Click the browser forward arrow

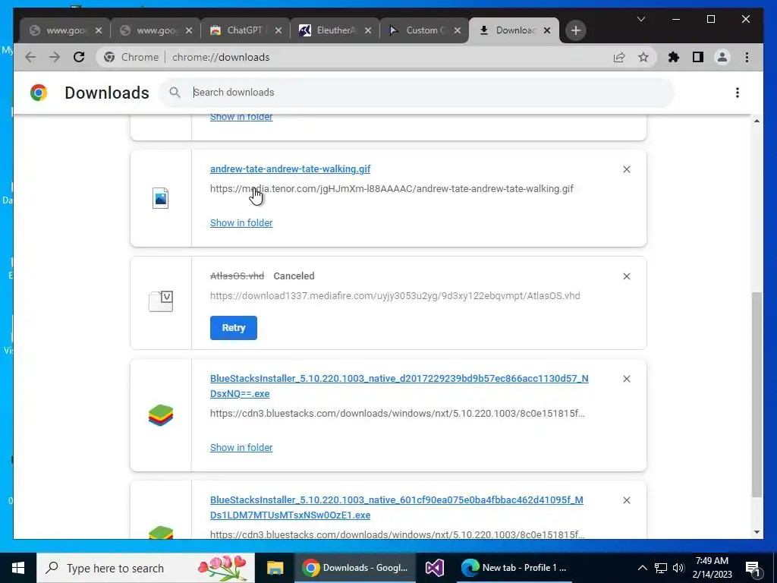[55, 57]
